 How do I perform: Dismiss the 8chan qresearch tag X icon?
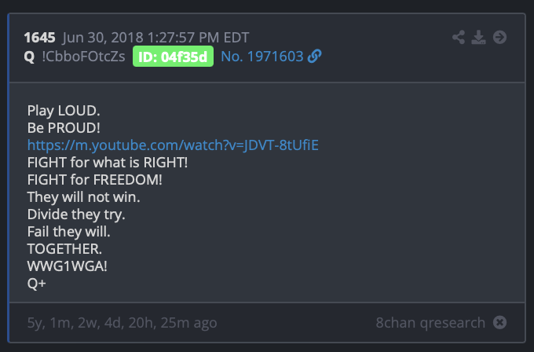[499, 322]
